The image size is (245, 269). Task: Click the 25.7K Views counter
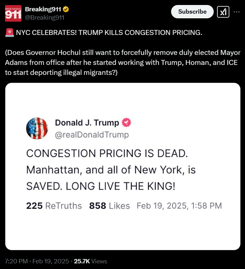click(x=91, y=261)
